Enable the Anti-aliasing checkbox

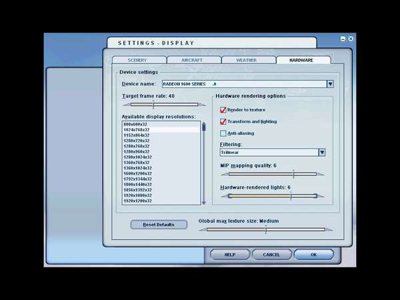[x=223, y=133]
